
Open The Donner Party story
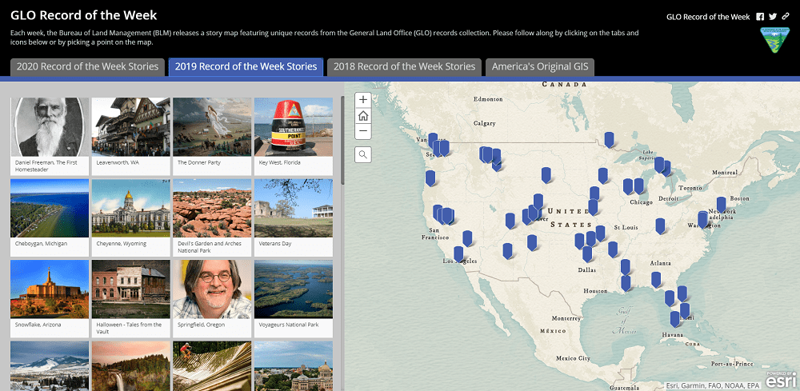coord(212,137)
